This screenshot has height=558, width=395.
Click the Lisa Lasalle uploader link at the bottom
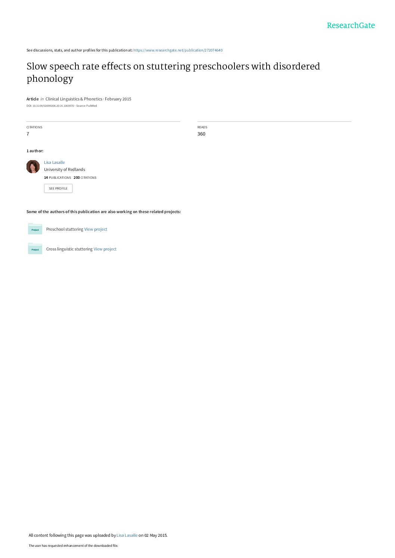[x=127, y=535]
